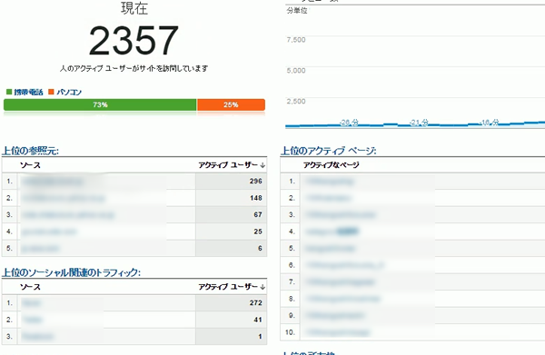Open active page link in row 10
Image resolution: width=545 pixels, height=355 pixels.
click(338, 333)
